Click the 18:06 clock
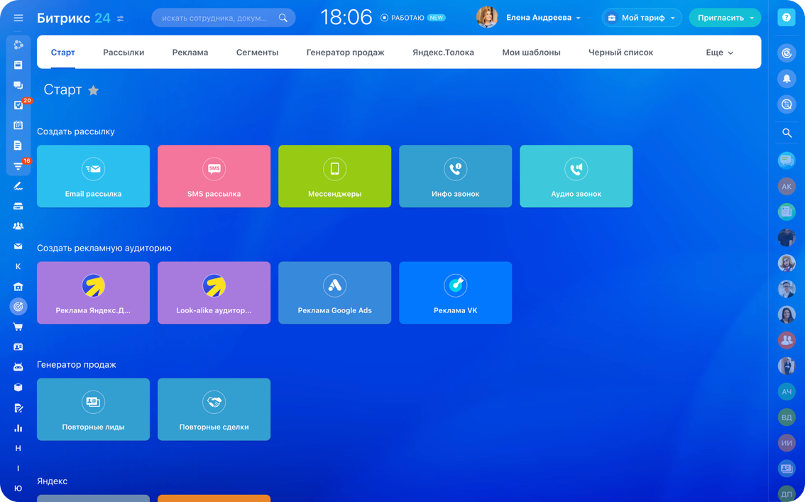This screenshot has height=502, width=805. (x=346, y=18)
